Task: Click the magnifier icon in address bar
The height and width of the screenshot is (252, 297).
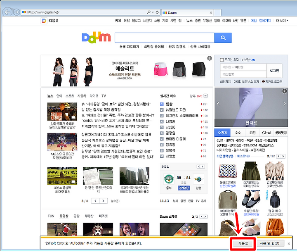Action: click(148, 12)
